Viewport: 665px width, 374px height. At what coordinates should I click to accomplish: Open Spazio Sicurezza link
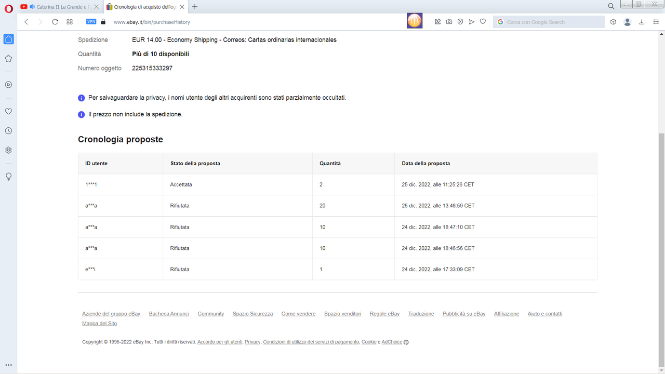(x=252, y=314)
